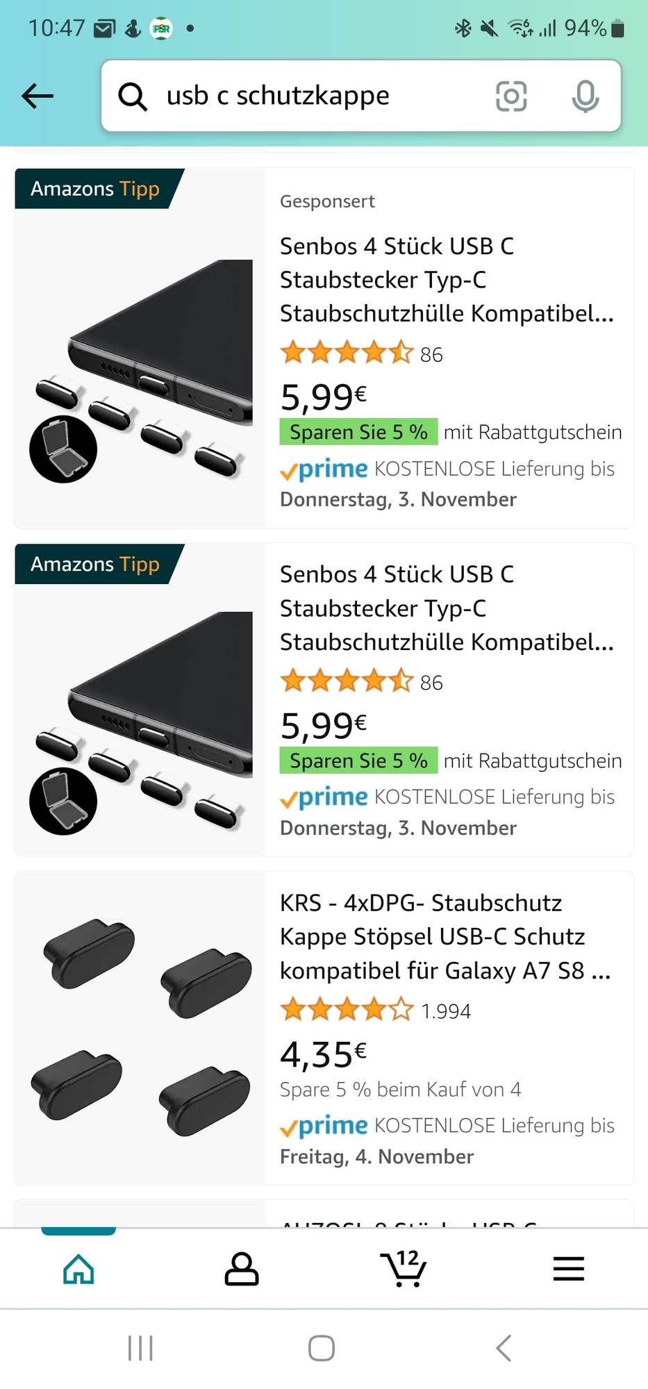Tap sponsored Senbos product image thumbnail
648x1389 pixels.
click(140, 347)
